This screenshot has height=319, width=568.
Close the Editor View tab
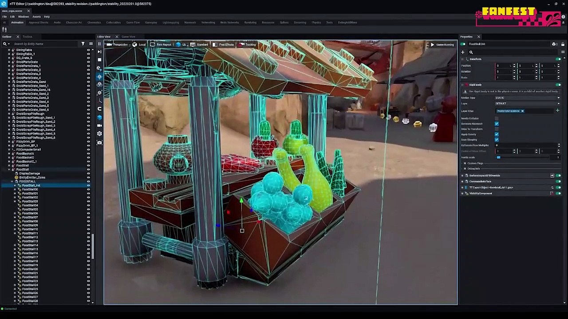tap(117, 37)
